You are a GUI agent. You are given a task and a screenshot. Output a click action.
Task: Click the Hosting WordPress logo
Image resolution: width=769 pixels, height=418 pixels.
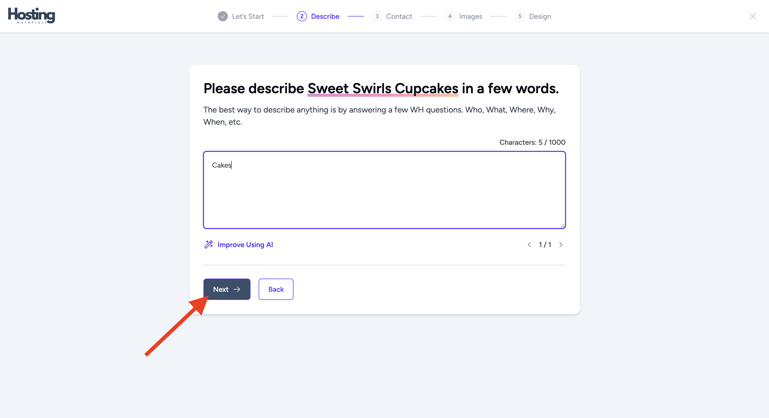[x=31, y=15]
